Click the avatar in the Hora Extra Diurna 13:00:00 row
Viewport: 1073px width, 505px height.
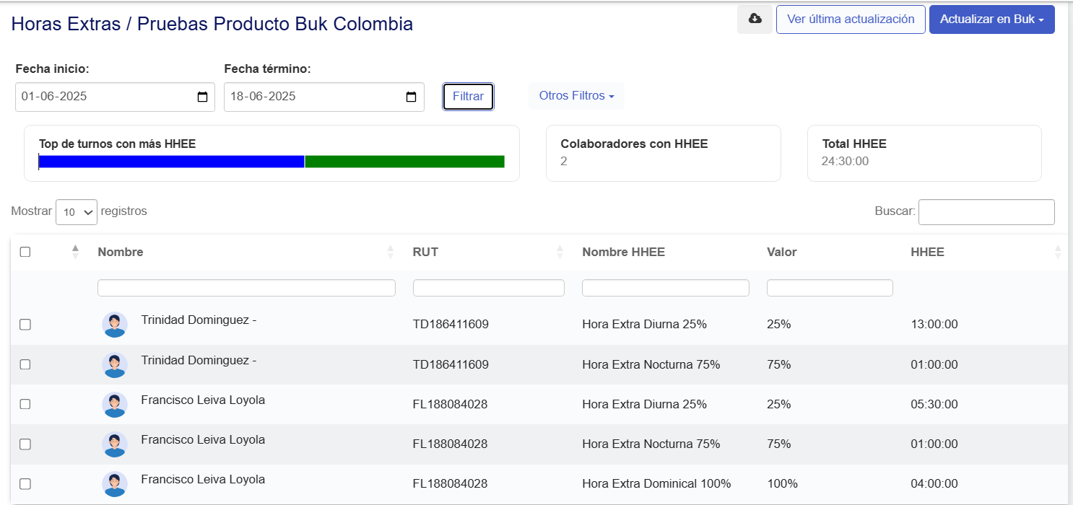[x=114, y=325]
